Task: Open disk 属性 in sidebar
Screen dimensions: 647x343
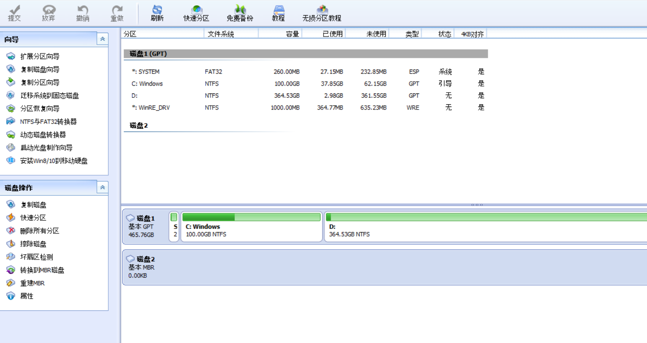Action: click(x=27, y=296)
